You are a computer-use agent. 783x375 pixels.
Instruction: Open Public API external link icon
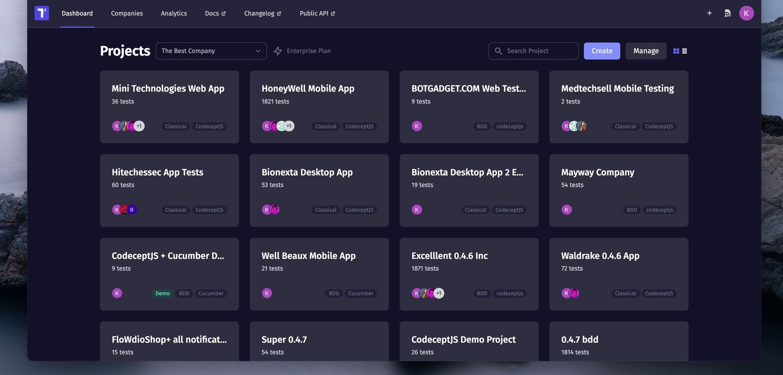333,14
